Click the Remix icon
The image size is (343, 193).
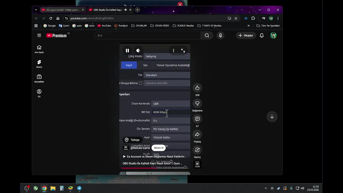point(197,150)
